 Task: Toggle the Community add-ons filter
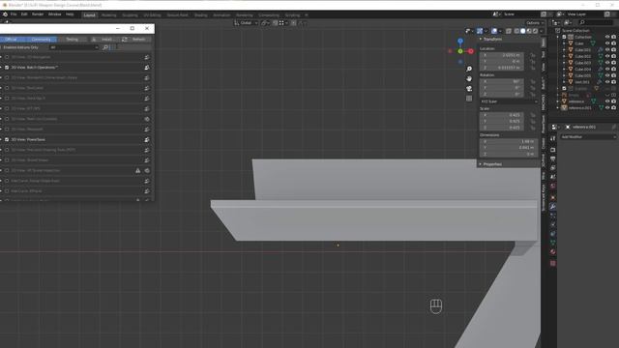41,39
